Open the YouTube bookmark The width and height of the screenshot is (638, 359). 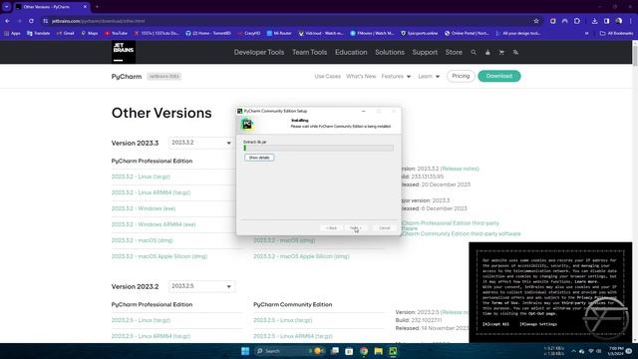click(116, 33)
